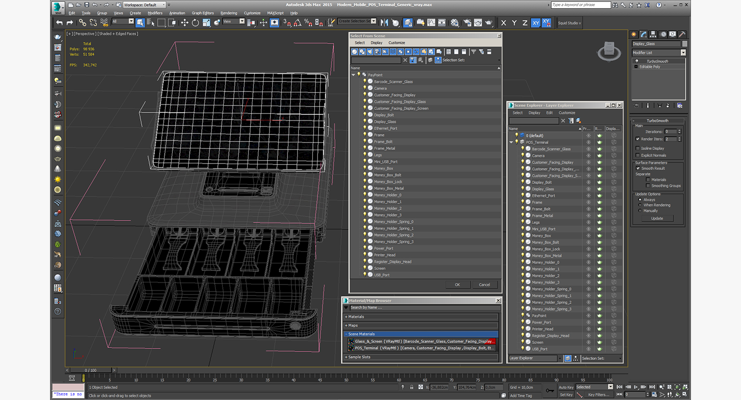Open the Modifier List dropdown
Image resolution: width=741 pixels, height=400 pixels.
(658, 52)
